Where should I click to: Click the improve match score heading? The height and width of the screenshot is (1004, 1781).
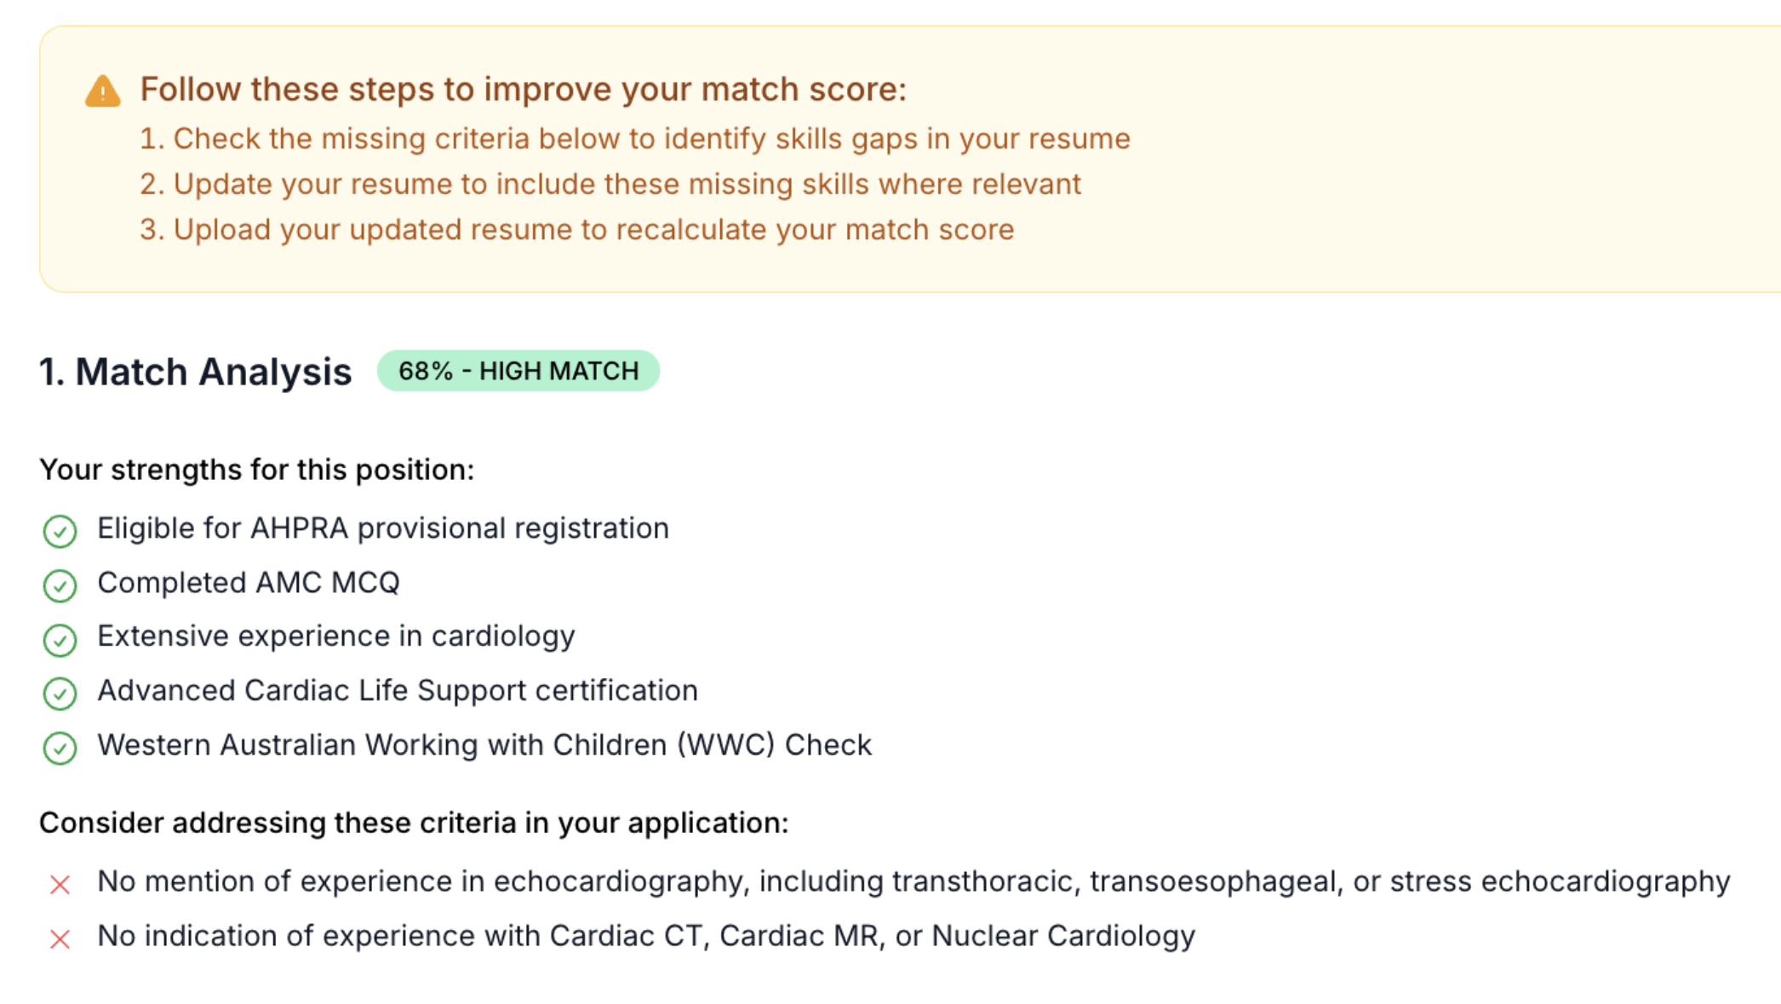(524, 89)
